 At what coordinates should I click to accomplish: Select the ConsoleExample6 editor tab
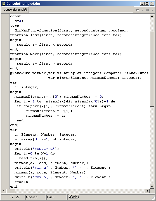point(15,9)
